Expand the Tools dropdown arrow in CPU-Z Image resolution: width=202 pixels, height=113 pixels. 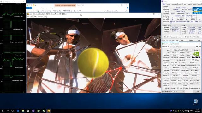[186, 40]
